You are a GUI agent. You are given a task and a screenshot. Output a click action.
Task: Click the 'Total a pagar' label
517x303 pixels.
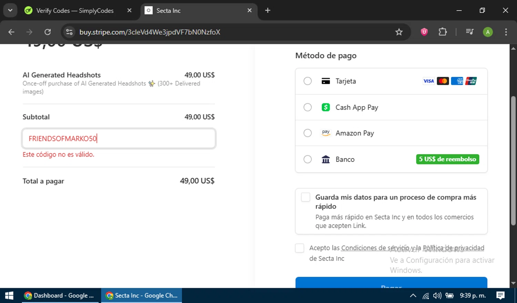click(43, 181)
